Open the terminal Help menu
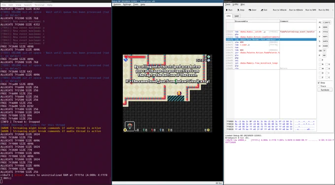Screen dimensions: 335x185 coord(50,5)
